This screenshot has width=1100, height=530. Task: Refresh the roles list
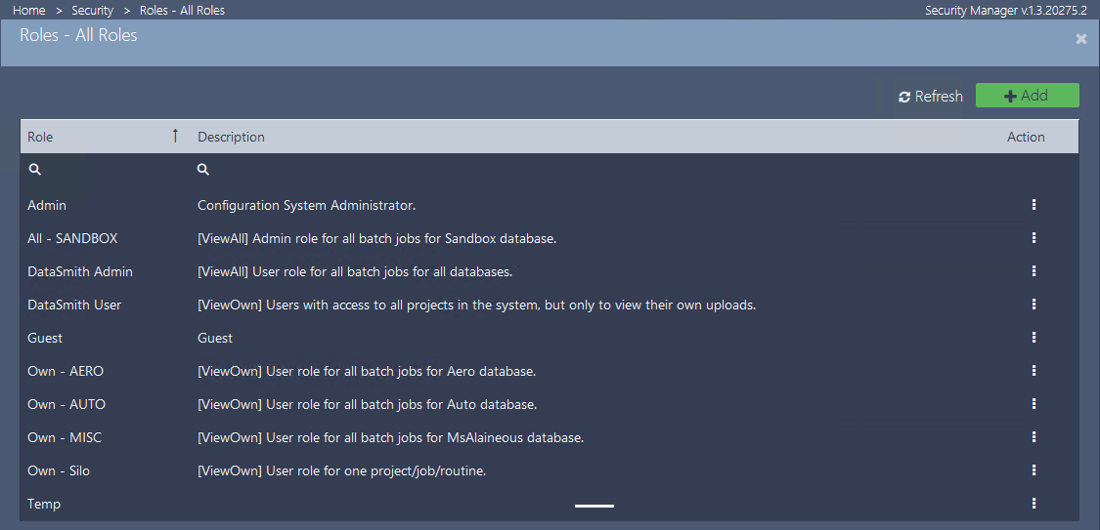[931, 97]
